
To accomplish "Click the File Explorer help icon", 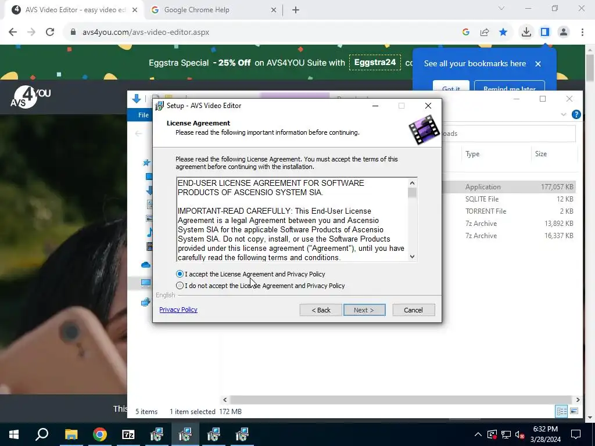I will pos(576,114).
